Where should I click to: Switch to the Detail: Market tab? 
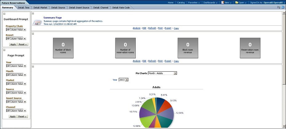(41, 7)
